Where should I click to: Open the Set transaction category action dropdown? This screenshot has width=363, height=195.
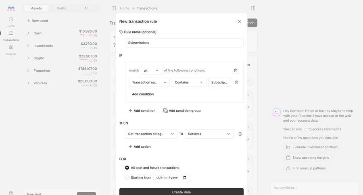click(x=151, y=134)
